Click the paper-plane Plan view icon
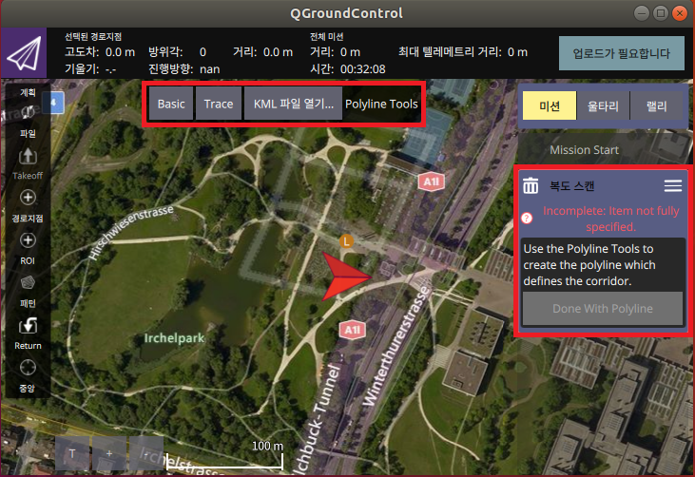The height and width of the screenshot is (477, 695). (24, 53)
